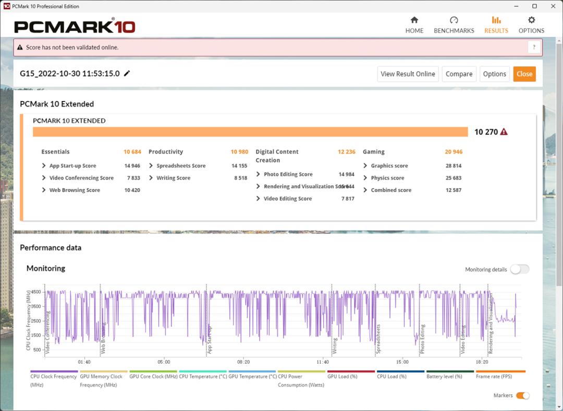
Task: Expand the Photo Editing Score row
Action: [259, 174]
